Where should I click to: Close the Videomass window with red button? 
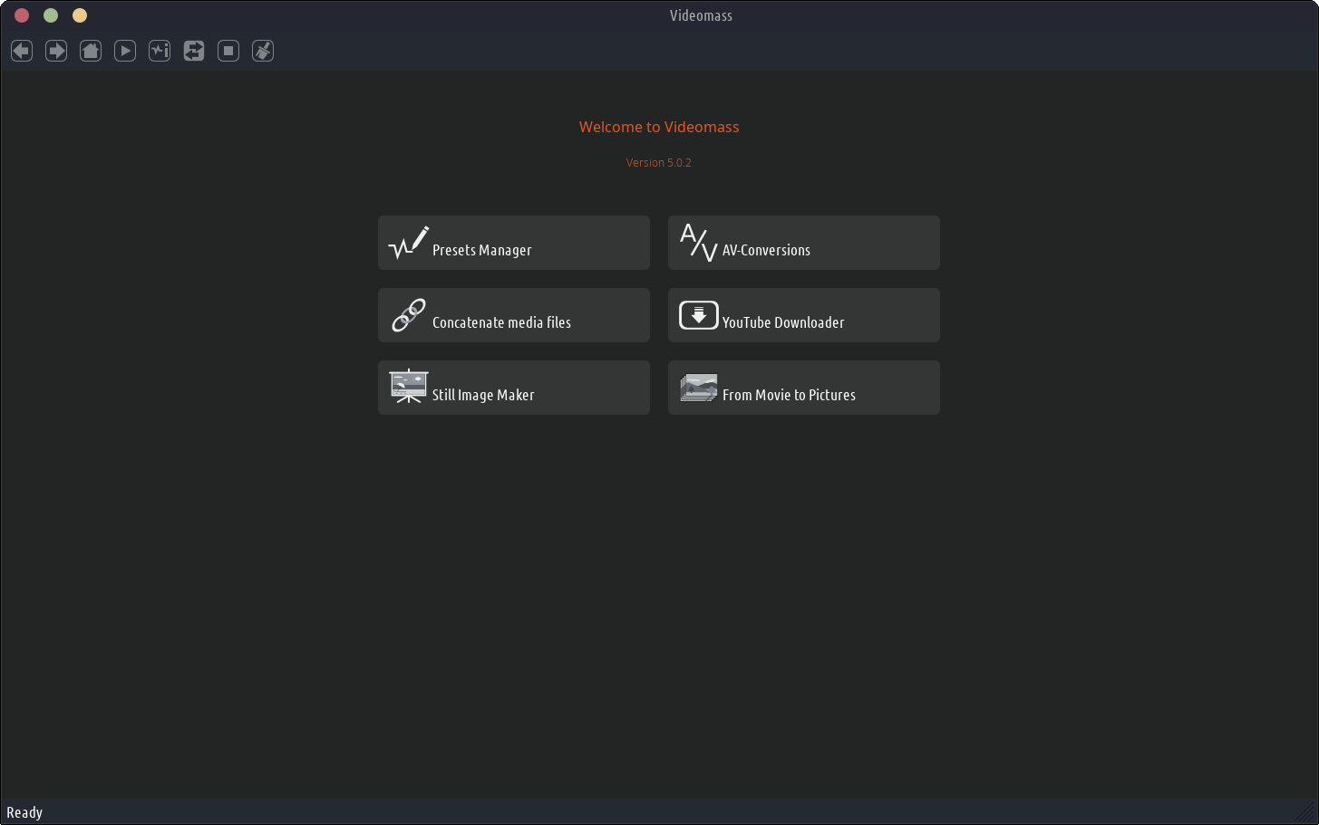click(x=22, y=15)
